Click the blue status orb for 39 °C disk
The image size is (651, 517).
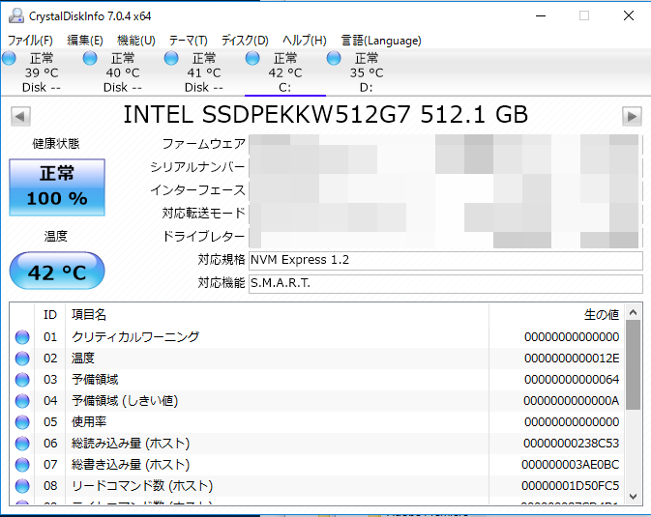click(x=9, y=59)
